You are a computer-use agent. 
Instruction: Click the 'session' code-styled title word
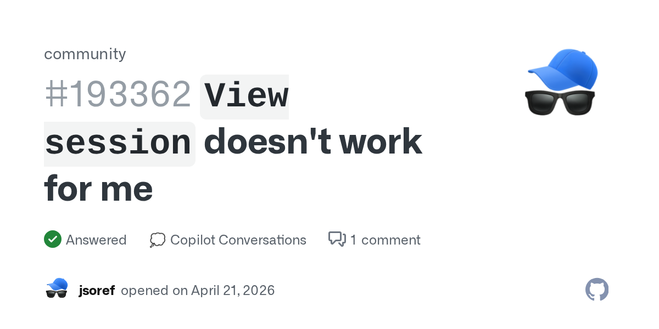(x=119, y=143)
